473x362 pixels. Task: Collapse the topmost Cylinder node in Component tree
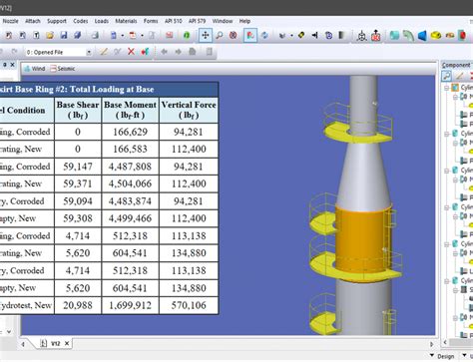447,88
